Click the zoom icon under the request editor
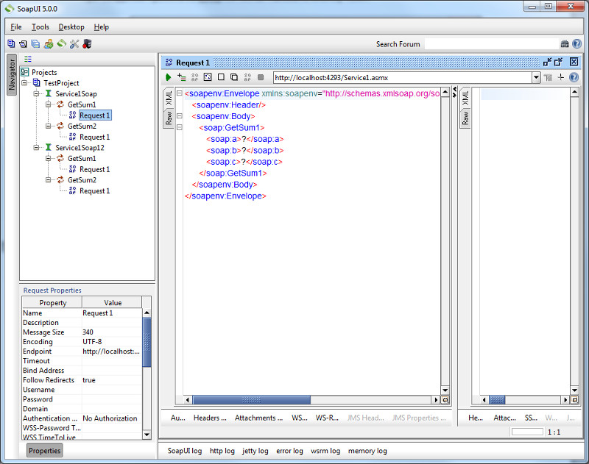This screenshot has height=464, width=589. [445, 400]
